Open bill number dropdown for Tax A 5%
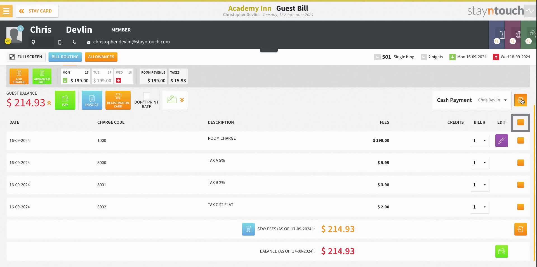 tap(480, 163)
